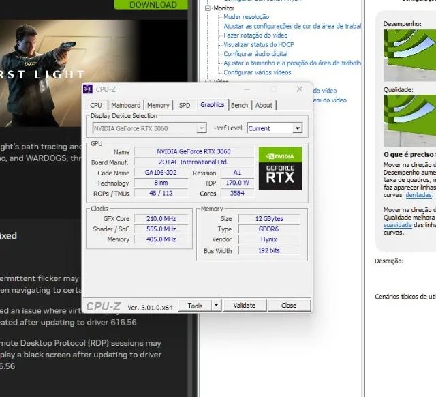The height and width of the screenshot is (397, 436).
Task: Open Ajustar as configurações de cor
Action: click(292, 26)
